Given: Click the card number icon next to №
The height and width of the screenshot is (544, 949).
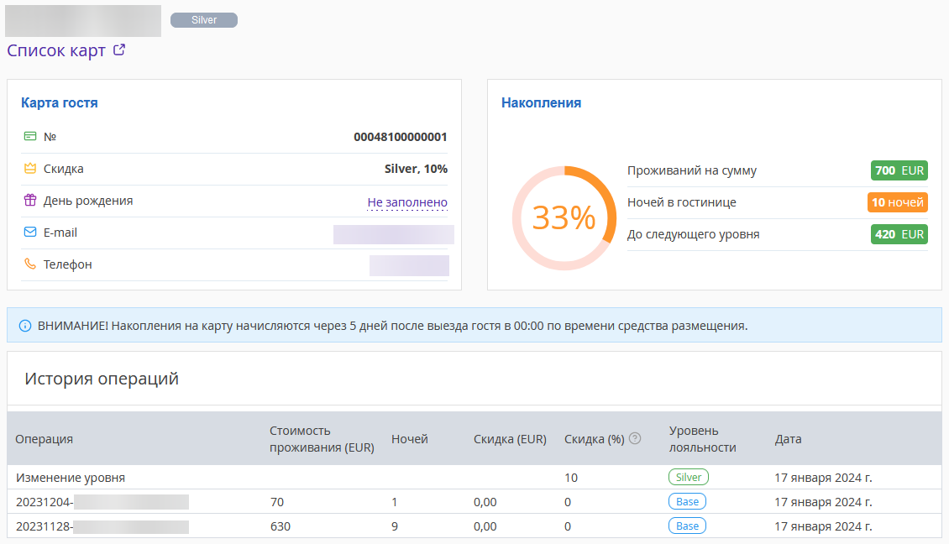Looking at the screenshot, I should pyautogui.click(x=30, y=136).
